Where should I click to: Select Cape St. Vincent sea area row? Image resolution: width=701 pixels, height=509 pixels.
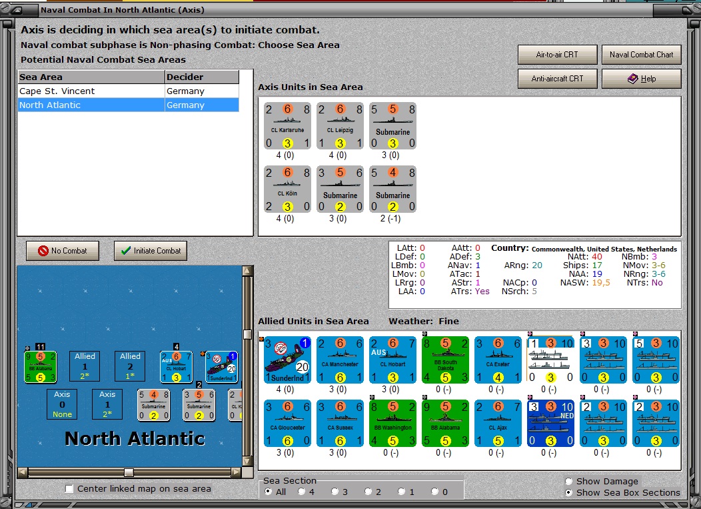pyautogui.click(x=129, y=91)
